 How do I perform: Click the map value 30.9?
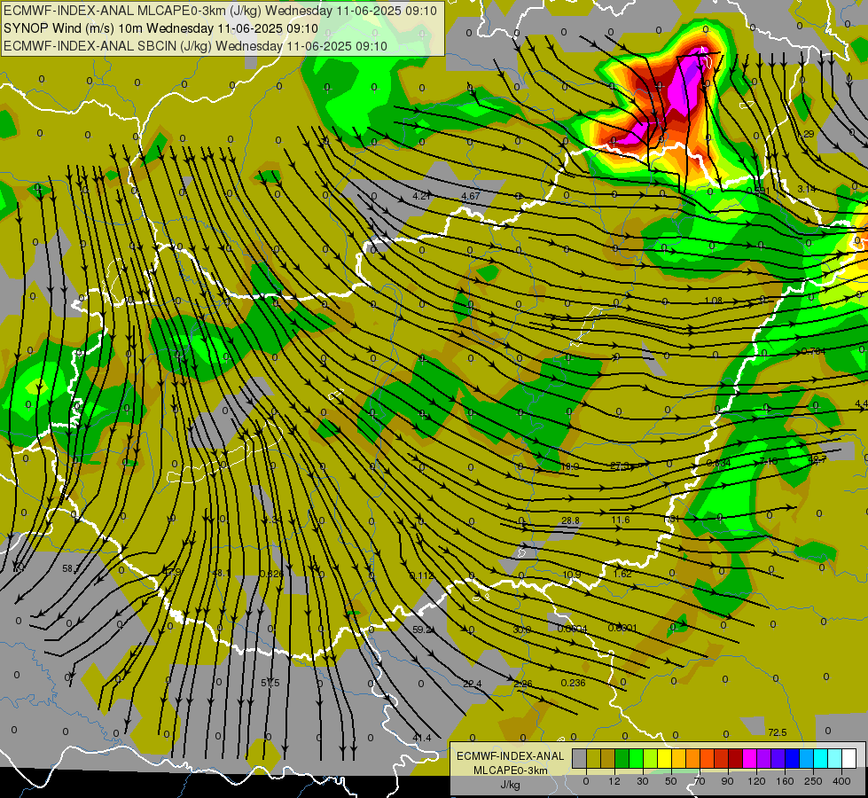[x=522, y=630]
